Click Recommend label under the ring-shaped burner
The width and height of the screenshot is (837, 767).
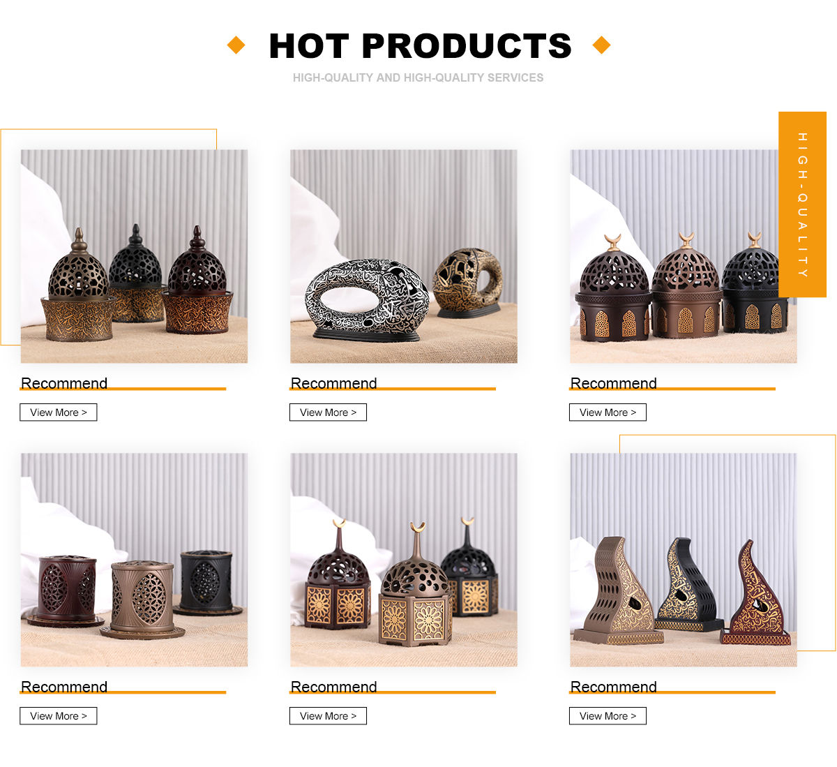pyautogui.click(x=333, y=383)
